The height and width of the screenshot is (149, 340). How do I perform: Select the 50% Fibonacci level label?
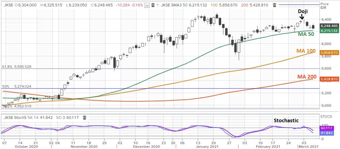coord(17,86)
